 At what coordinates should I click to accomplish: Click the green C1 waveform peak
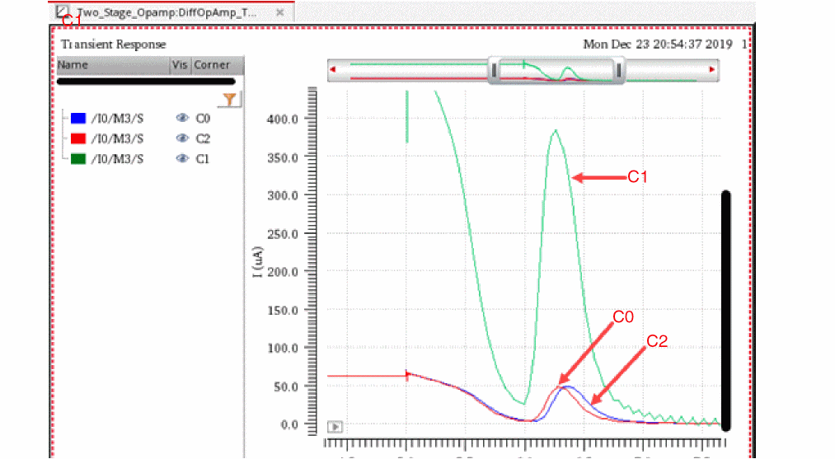click(x=556, y=130)
